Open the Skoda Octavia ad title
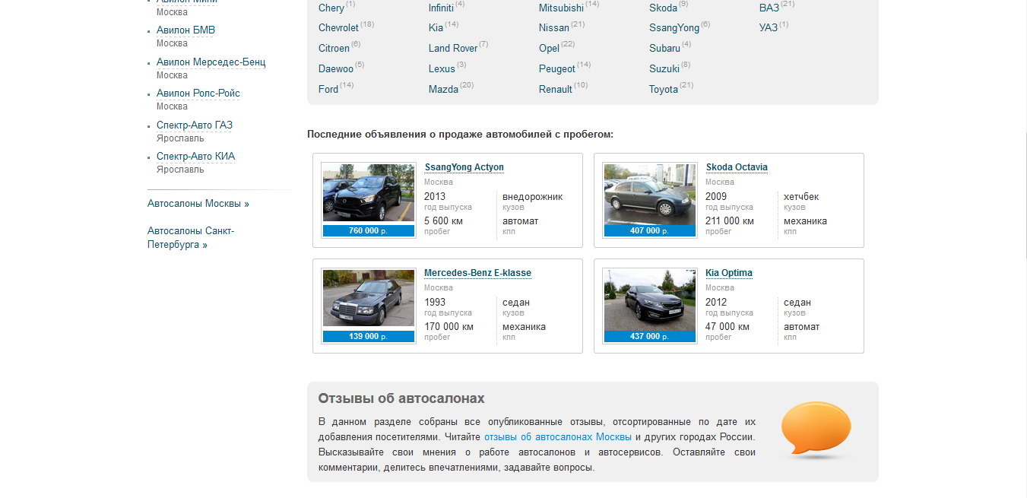The width and height of the screenshot is (1027, 498). [737, 167]
